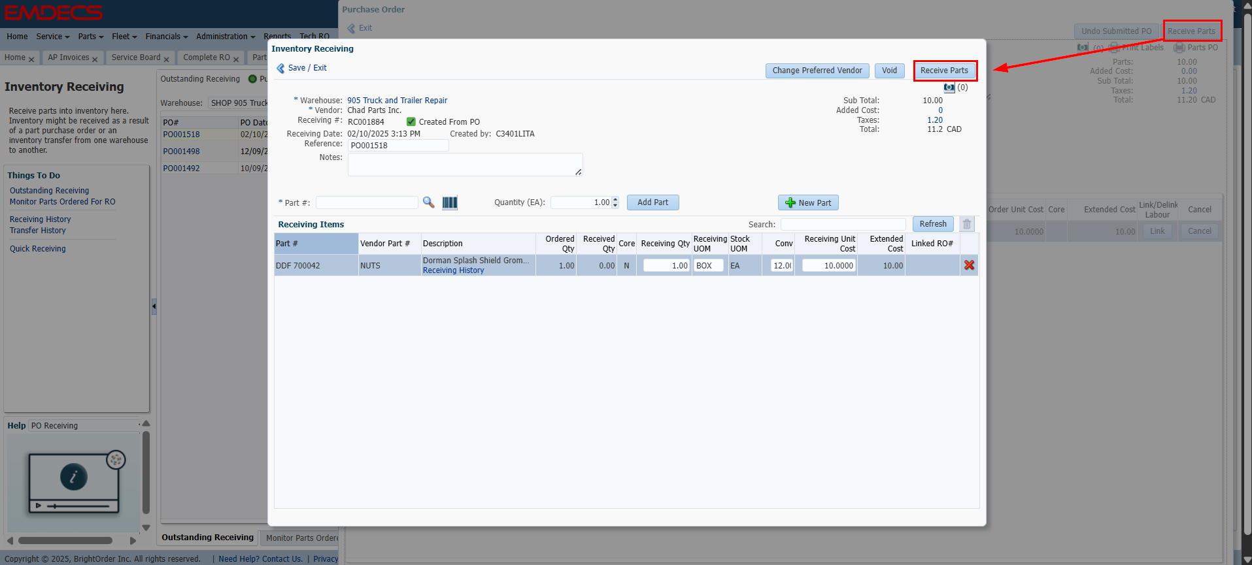Click the part search magnifier icon
1252x565 pixels.
[428, 202]
